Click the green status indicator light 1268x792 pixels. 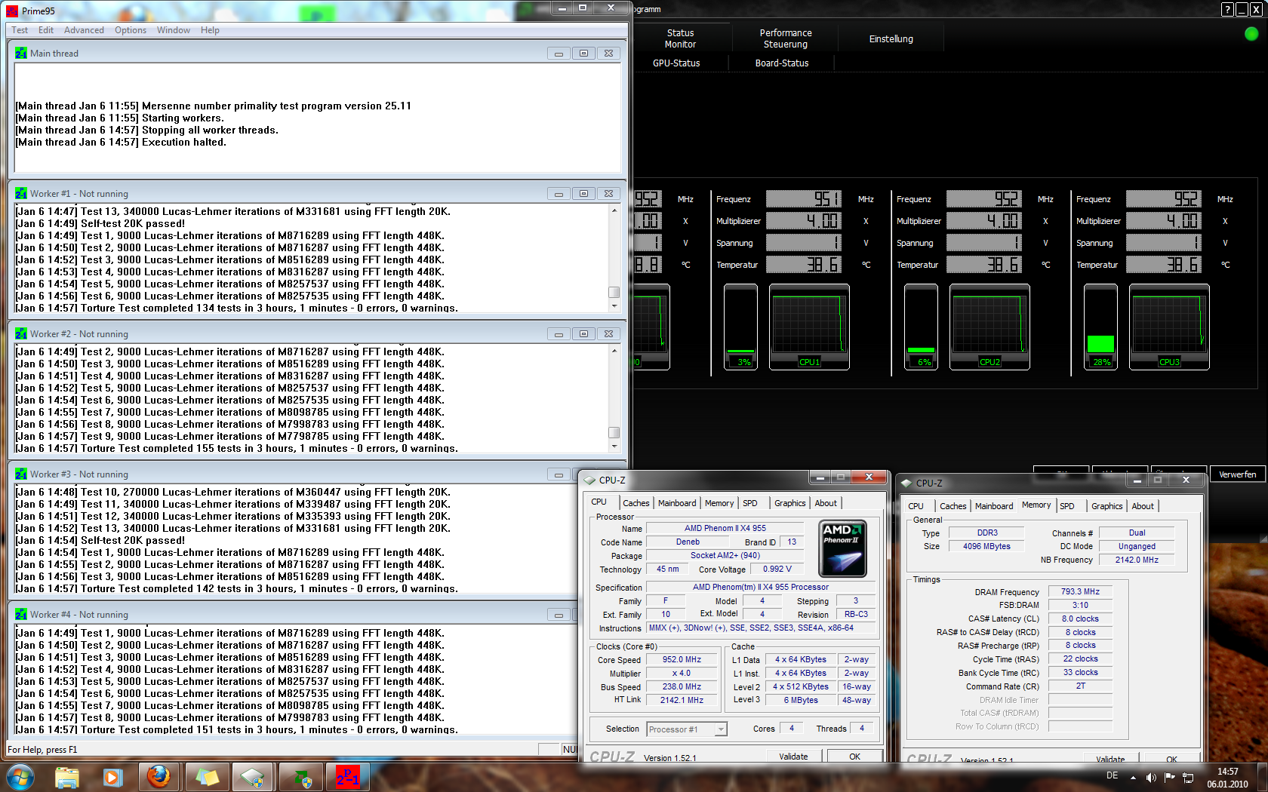[1251, 34]
